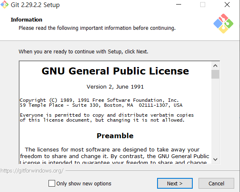Click the Next > button

[175, 183]
